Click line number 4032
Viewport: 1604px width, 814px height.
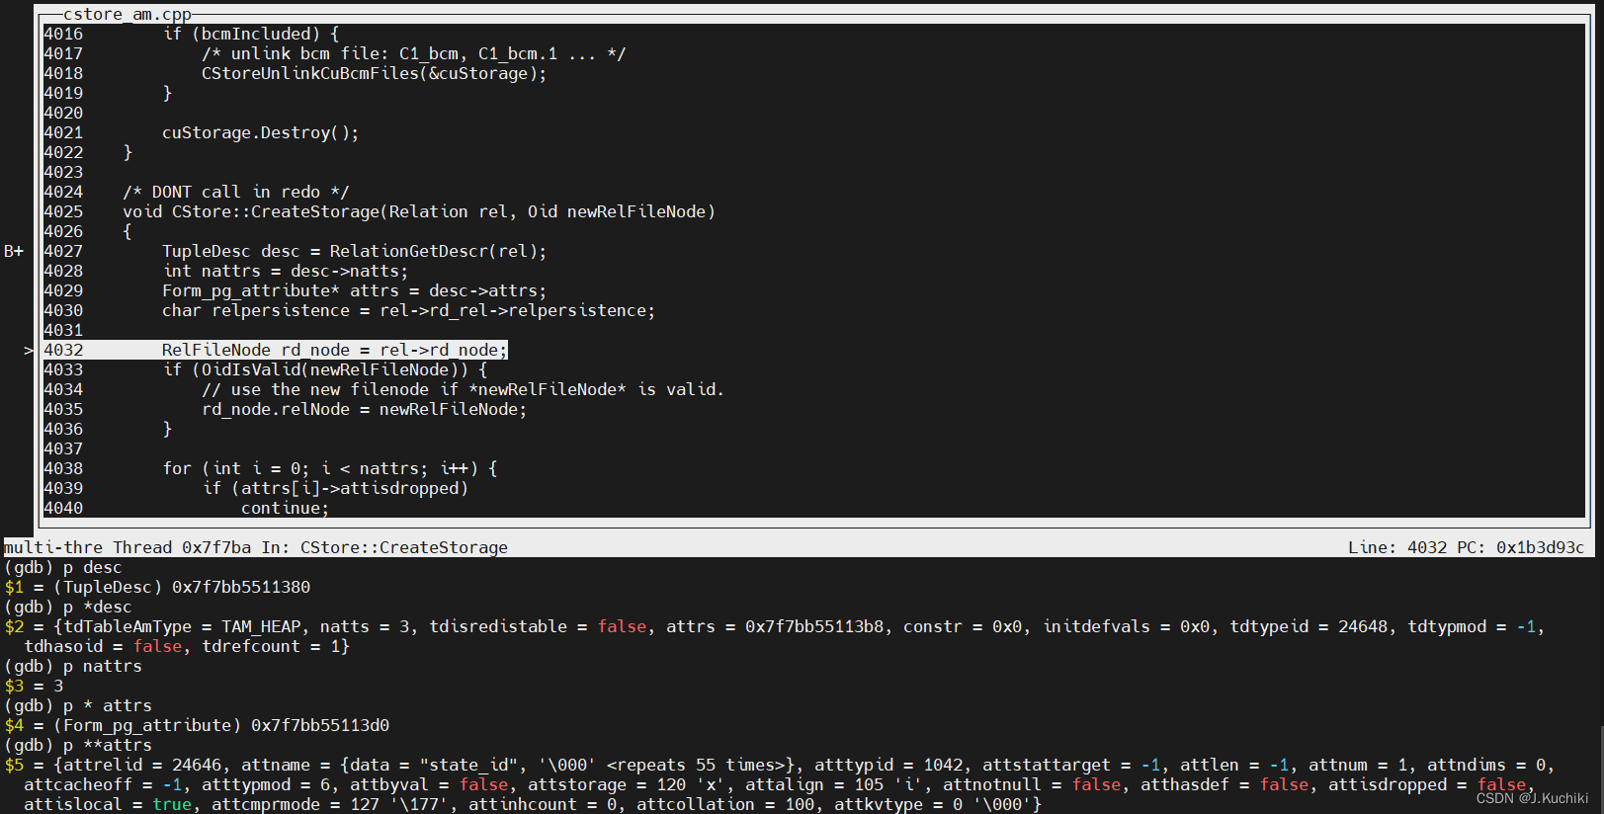coord(63,350)
